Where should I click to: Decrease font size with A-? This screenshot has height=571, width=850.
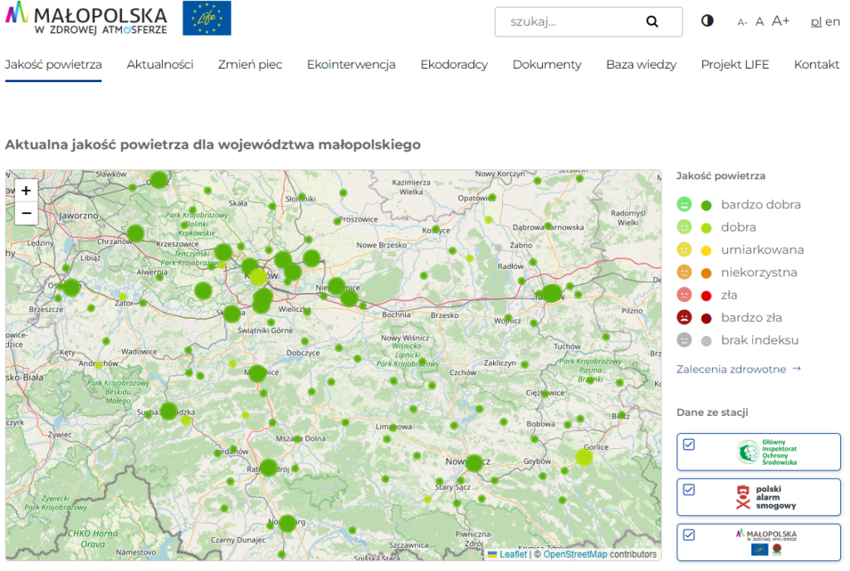742,22
